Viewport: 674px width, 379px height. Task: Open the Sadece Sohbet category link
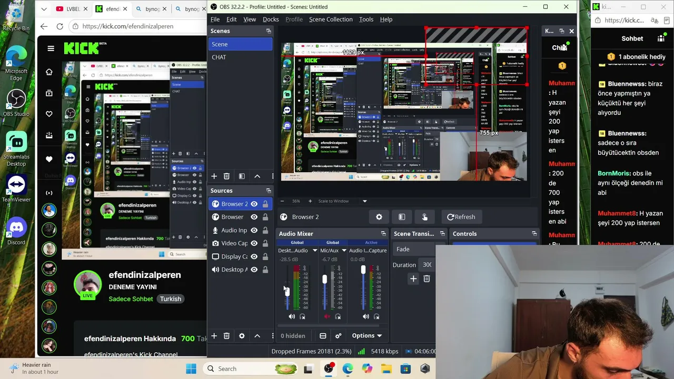131,299
